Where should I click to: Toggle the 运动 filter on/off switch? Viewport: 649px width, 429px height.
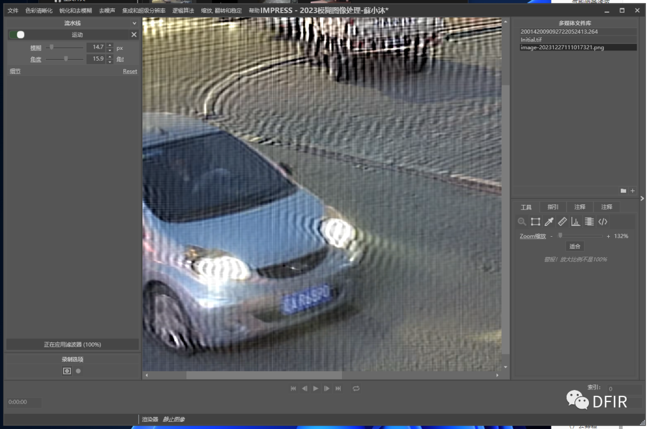coord(17,35)
